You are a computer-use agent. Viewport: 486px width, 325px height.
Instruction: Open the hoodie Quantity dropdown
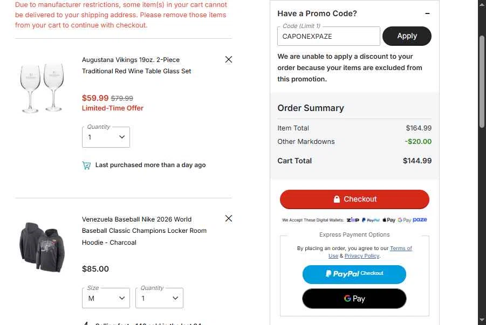159,298
